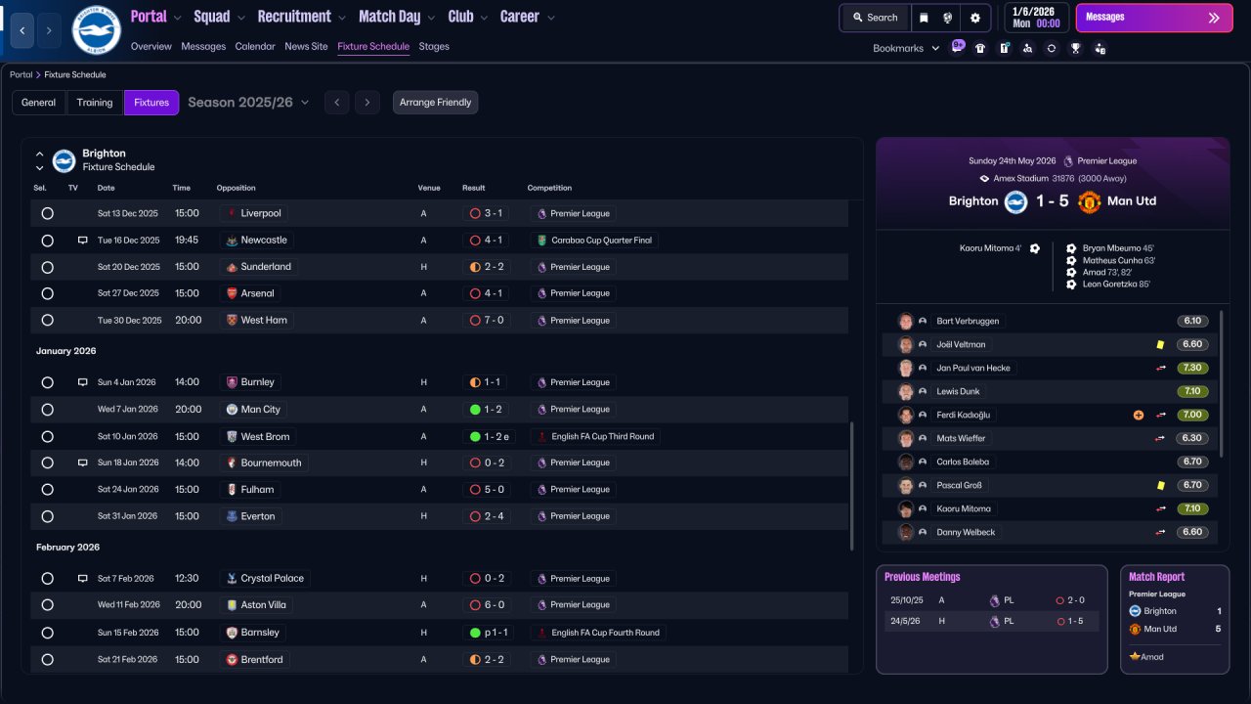1251x704 pixels.
Task: Click the TV icon on the Bournemouth row
Action: click(82, 462)
